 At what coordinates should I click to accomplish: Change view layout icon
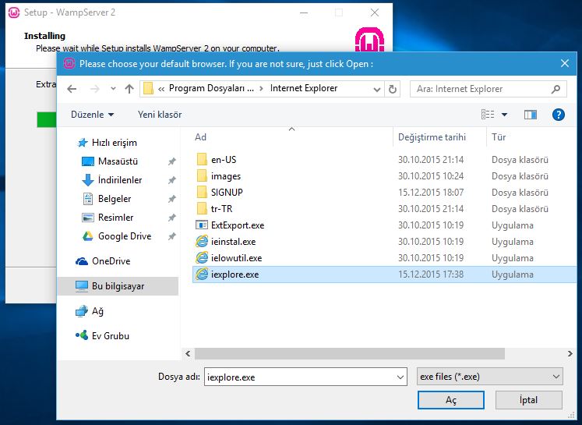pyautogui.click(x=488, y=115)
